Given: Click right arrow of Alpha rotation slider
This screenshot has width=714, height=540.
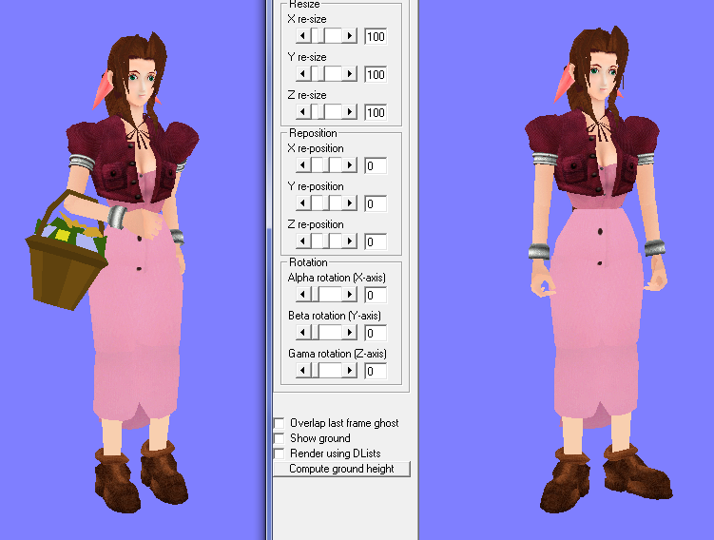Looking at the screenshot, I should coord(349,295).
